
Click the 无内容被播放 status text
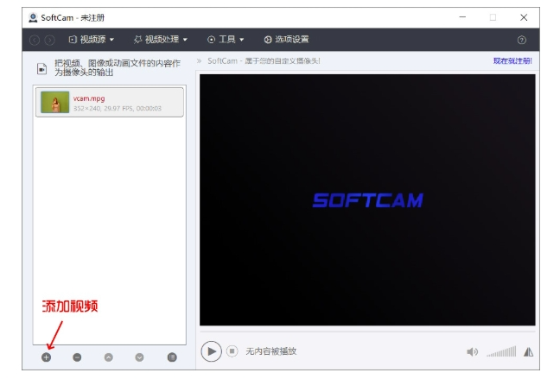(x=271, y=351)
